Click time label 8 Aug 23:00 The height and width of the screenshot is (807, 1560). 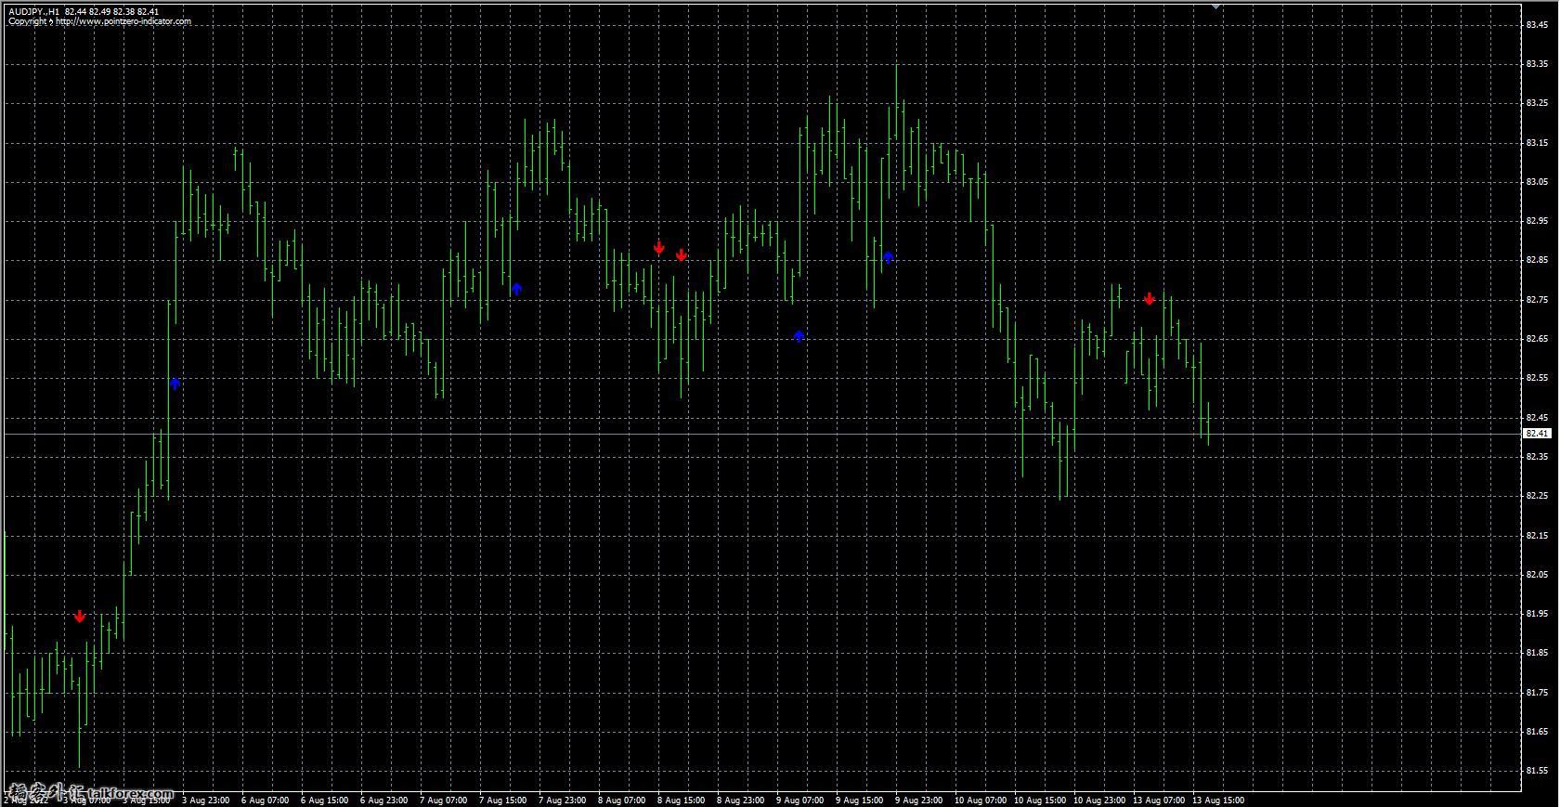[x=740, y=800]
